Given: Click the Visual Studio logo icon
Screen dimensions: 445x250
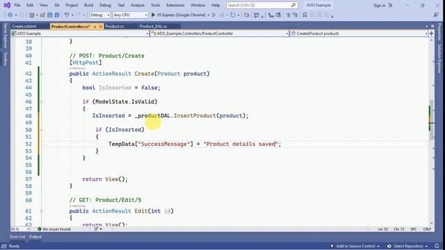Looking at the screenshot, I should 7,5.
